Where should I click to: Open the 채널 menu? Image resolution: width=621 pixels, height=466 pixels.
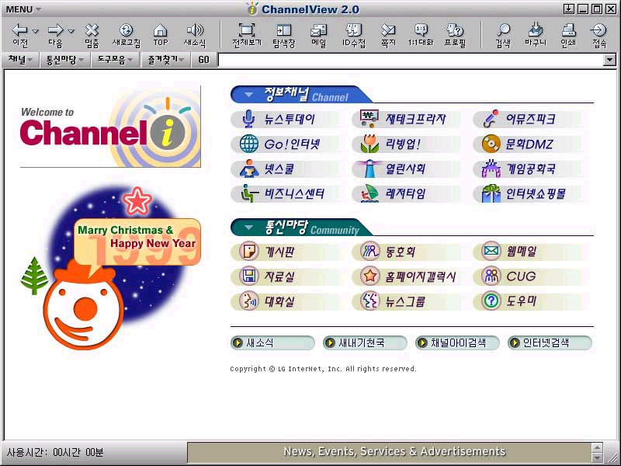coord(21,60)
